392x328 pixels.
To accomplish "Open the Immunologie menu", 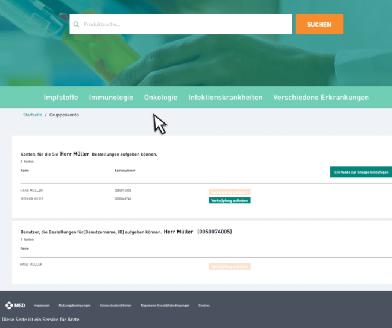I will click(111, 97).
